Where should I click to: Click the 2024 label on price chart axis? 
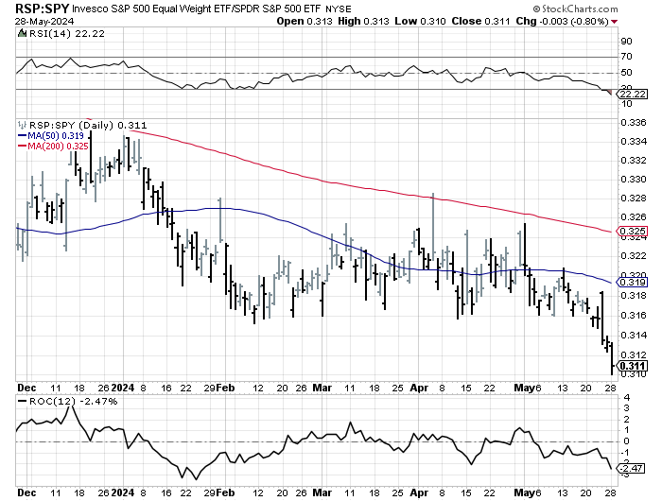tap(123, 388)
